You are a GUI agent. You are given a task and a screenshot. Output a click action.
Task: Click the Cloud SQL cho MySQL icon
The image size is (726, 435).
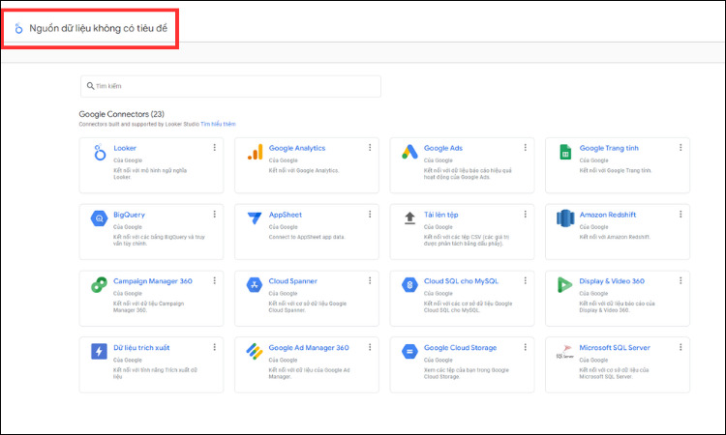(x=409, y=285)
